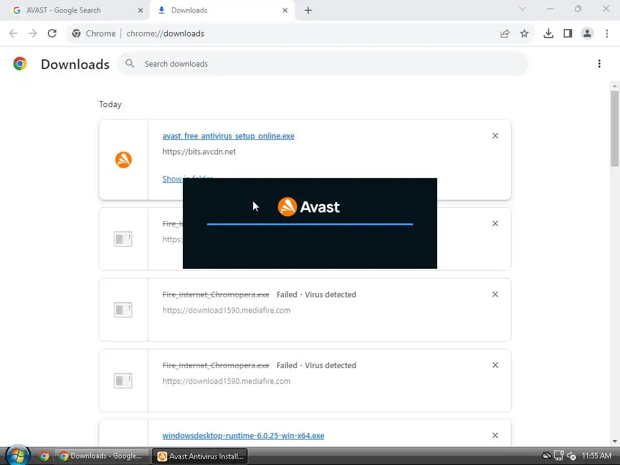Click the Avast installer loading progress bar
Screen dimensions: 620x465
pos(309,224)
